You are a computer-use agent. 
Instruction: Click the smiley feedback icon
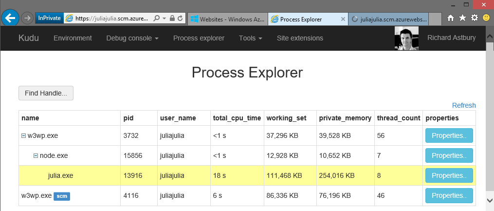(x=486, y=18)
